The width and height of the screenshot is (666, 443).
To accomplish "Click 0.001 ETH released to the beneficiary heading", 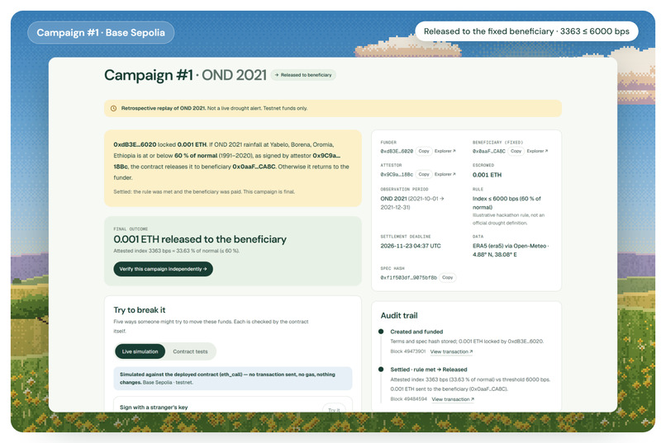I will [200, 239].
